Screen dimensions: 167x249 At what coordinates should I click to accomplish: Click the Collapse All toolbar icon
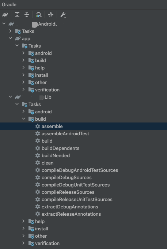[27, 15]
